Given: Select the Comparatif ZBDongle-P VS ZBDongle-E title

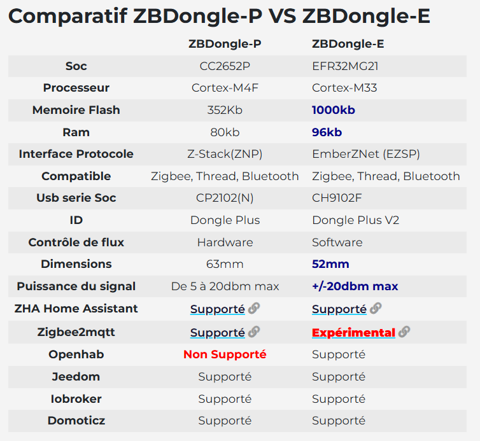Looking at the screenshot, I should (x=219, y=16).
